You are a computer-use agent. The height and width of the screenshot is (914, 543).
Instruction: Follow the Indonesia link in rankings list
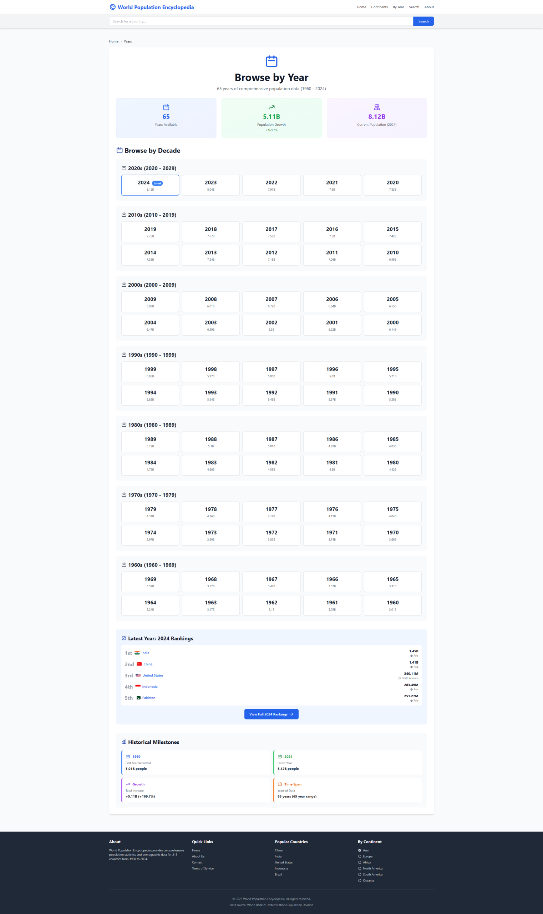(149, 687)
